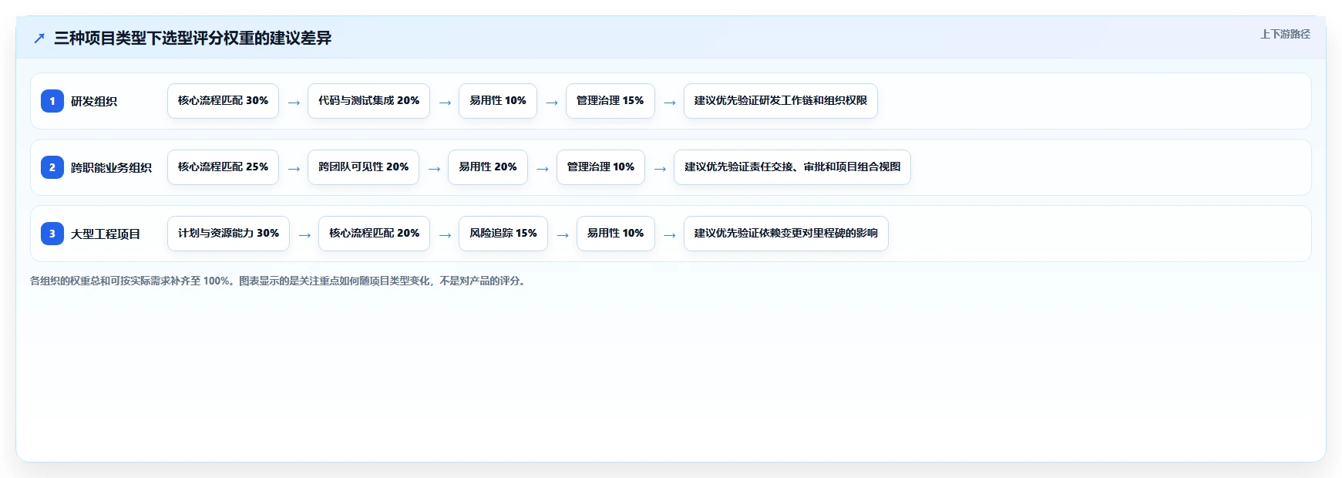Click the footnote starting with 各组织的权重总和
The image size is (1342, 478).
pos(279,281)
